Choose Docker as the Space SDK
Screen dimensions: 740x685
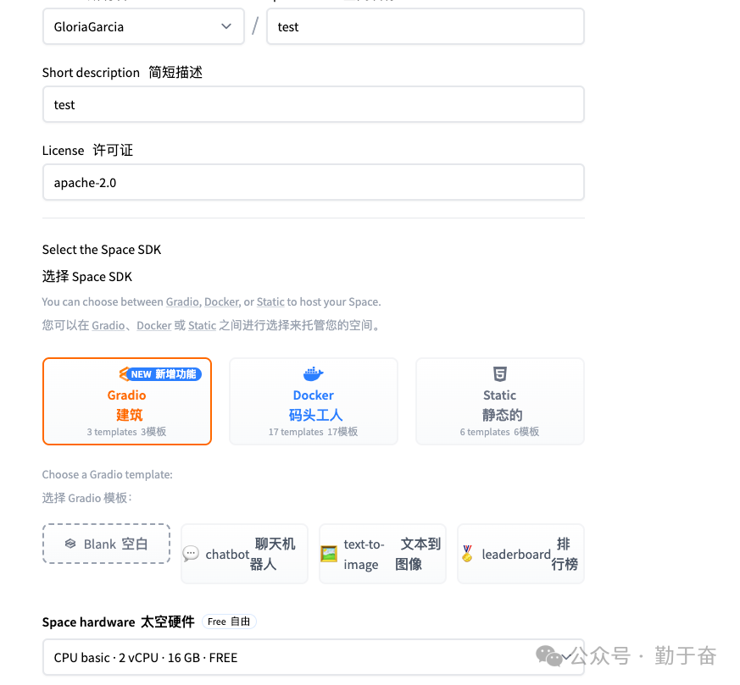(313, 401)
